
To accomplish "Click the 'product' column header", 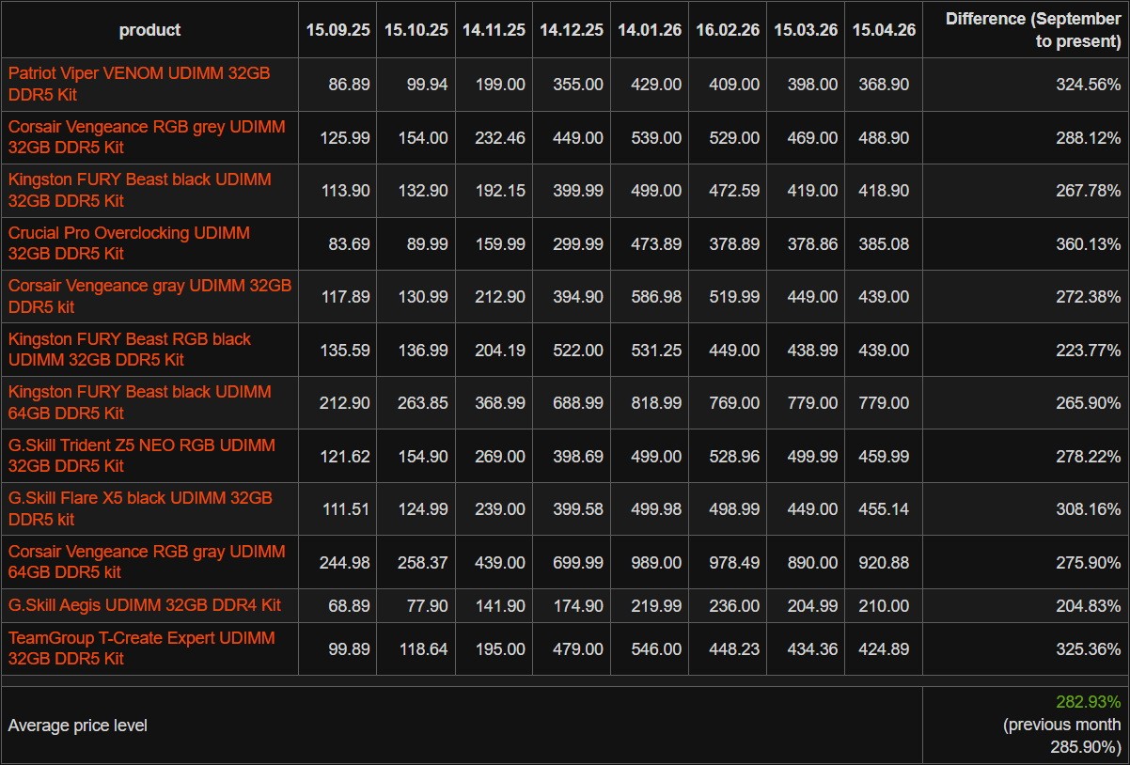I will 149,30.
